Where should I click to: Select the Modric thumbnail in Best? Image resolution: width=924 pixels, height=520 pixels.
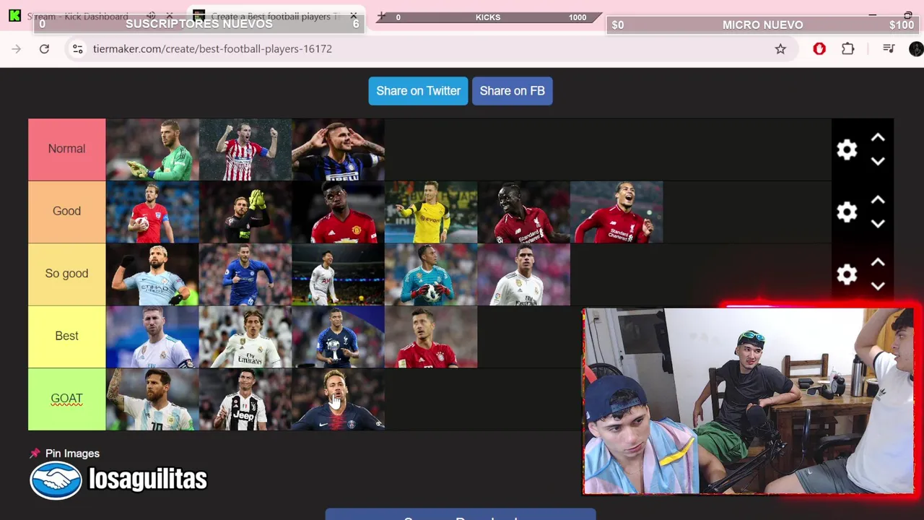tap(245, 337)
